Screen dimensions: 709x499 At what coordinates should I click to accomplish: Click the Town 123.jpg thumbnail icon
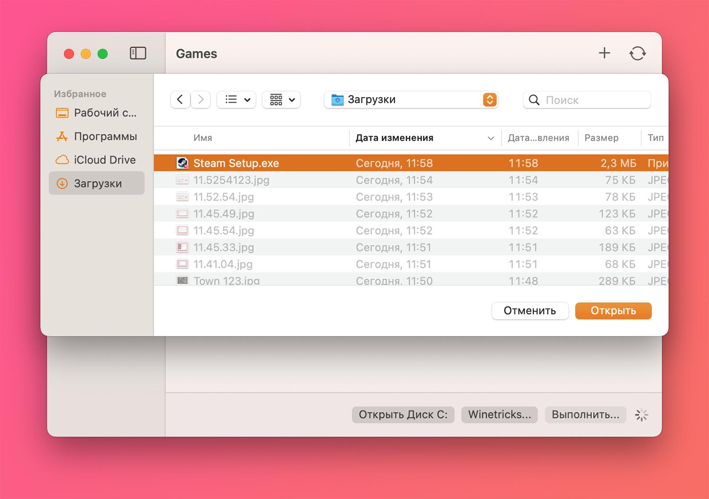[x=182, y=280]
